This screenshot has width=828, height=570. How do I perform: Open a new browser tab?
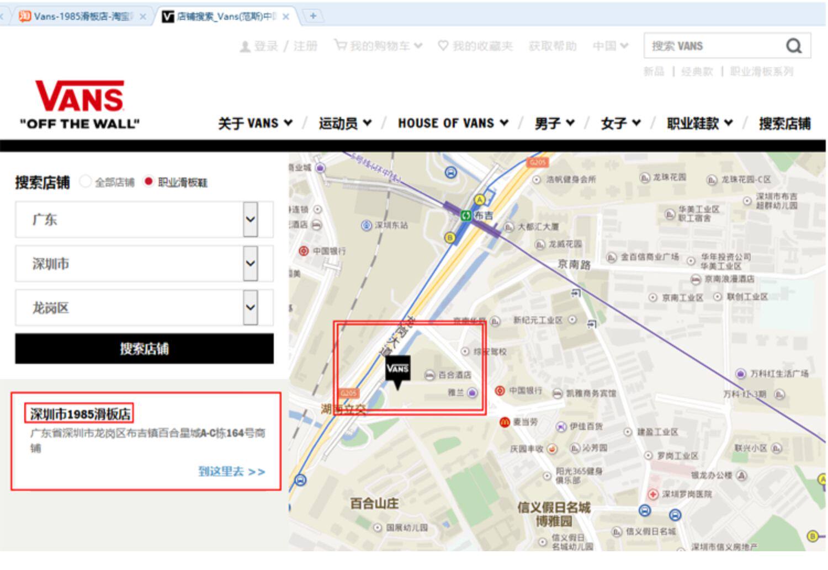pyautogui.click(x=313, y=16)
